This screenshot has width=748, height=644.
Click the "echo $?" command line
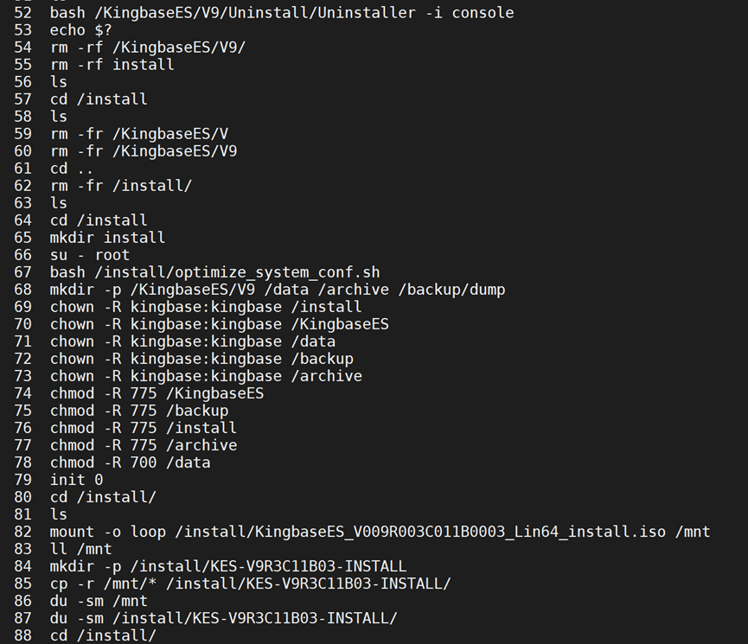click(x=80, y=30)
